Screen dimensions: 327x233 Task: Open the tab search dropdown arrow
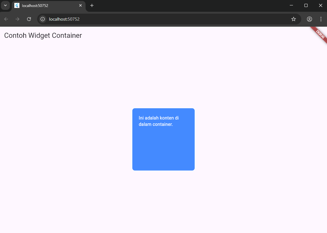click(5, 5)
